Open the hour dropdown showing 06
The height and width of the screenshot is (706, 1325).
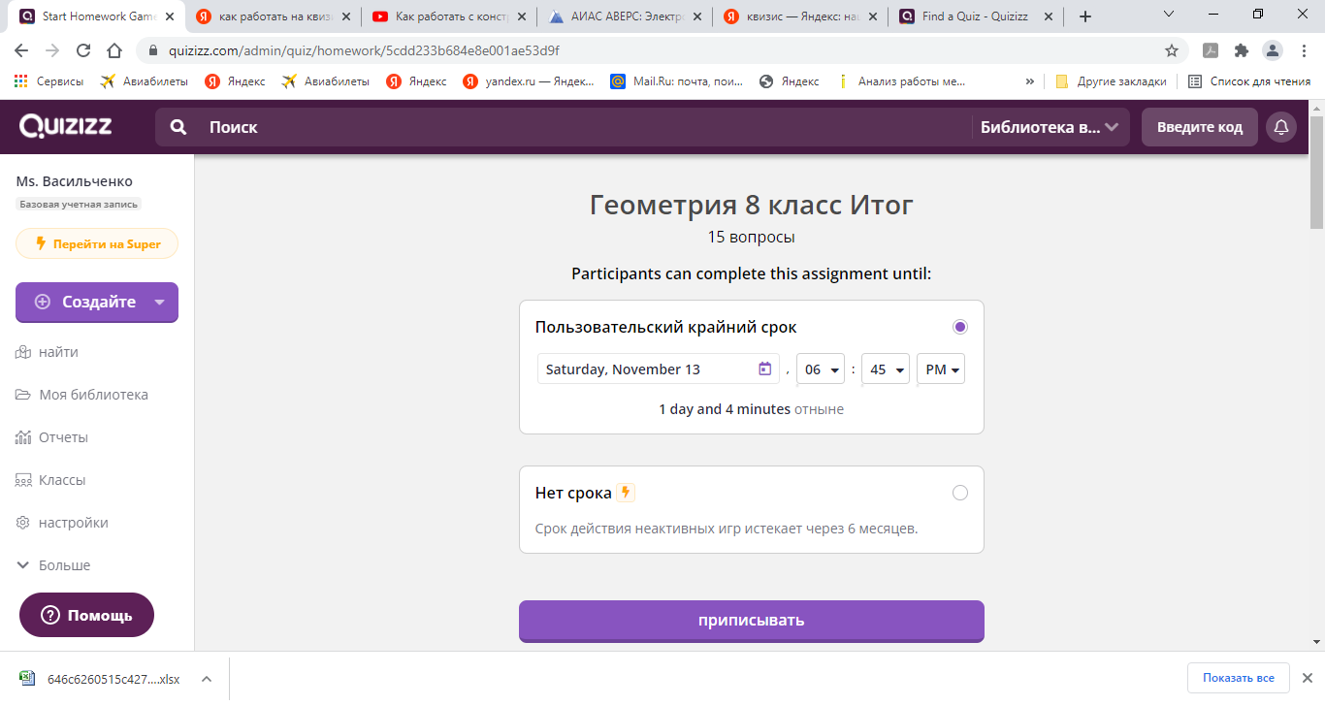[821, 369]
